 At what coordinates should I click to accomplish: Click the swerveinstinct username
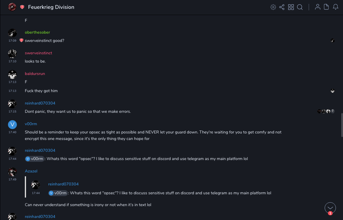point(38,53)
